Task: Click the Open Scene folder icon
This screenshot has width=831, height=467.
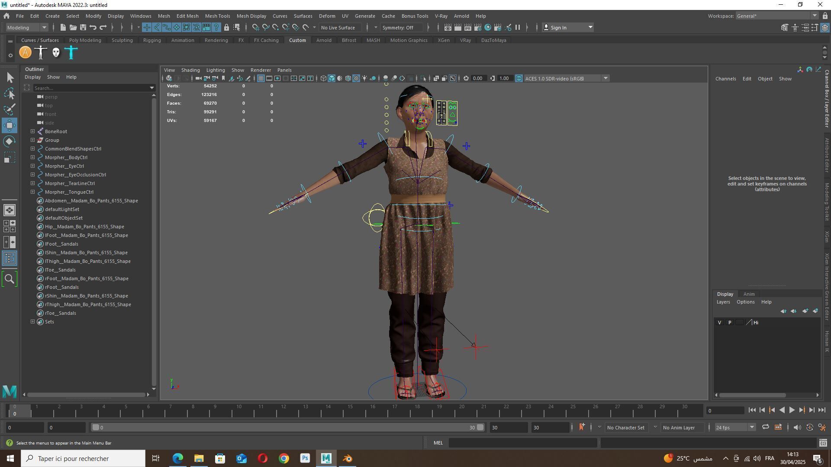Action: pyautogui.click(x=73, y=27)
